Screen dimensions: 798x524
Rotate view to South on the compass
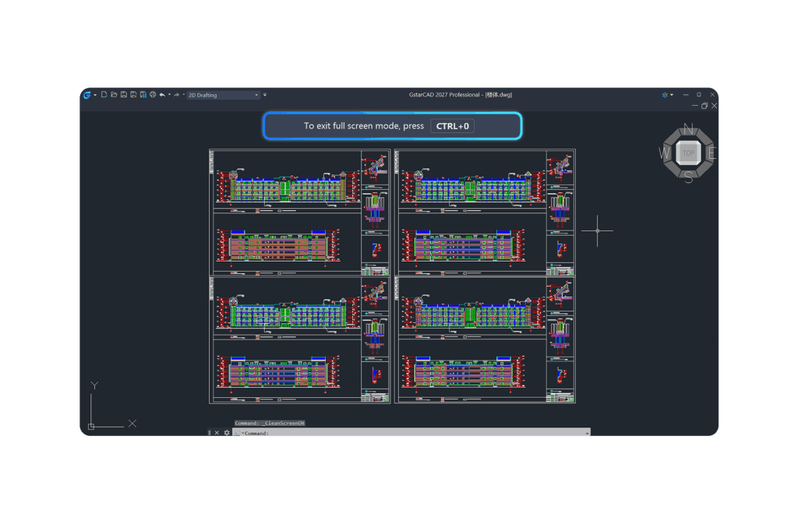[688, 178]
